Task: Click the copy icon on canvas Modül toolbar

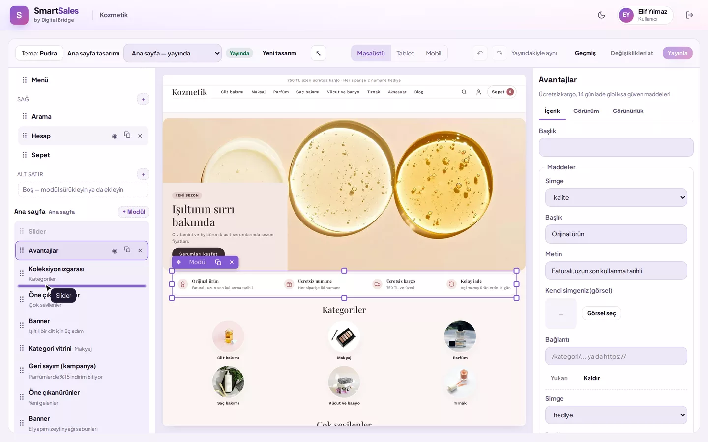Action: pyautogui.click(x=218, y=262)
